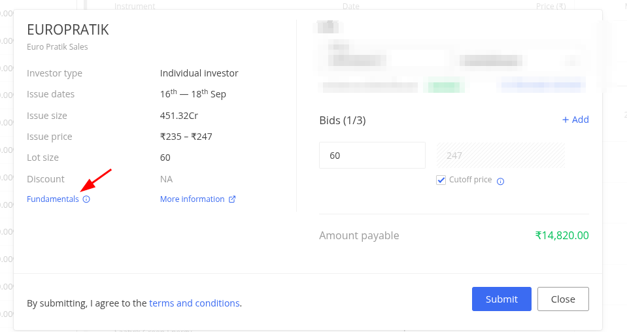Add another bid with + Add

click(575, 120)
